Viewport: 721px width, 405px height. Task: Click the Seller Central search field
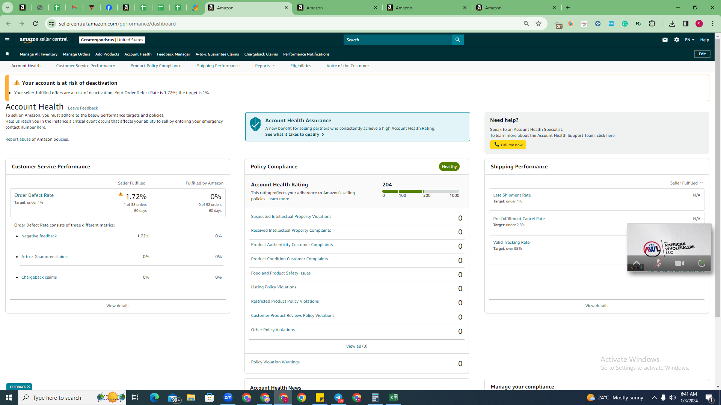[x=398, y=40]
